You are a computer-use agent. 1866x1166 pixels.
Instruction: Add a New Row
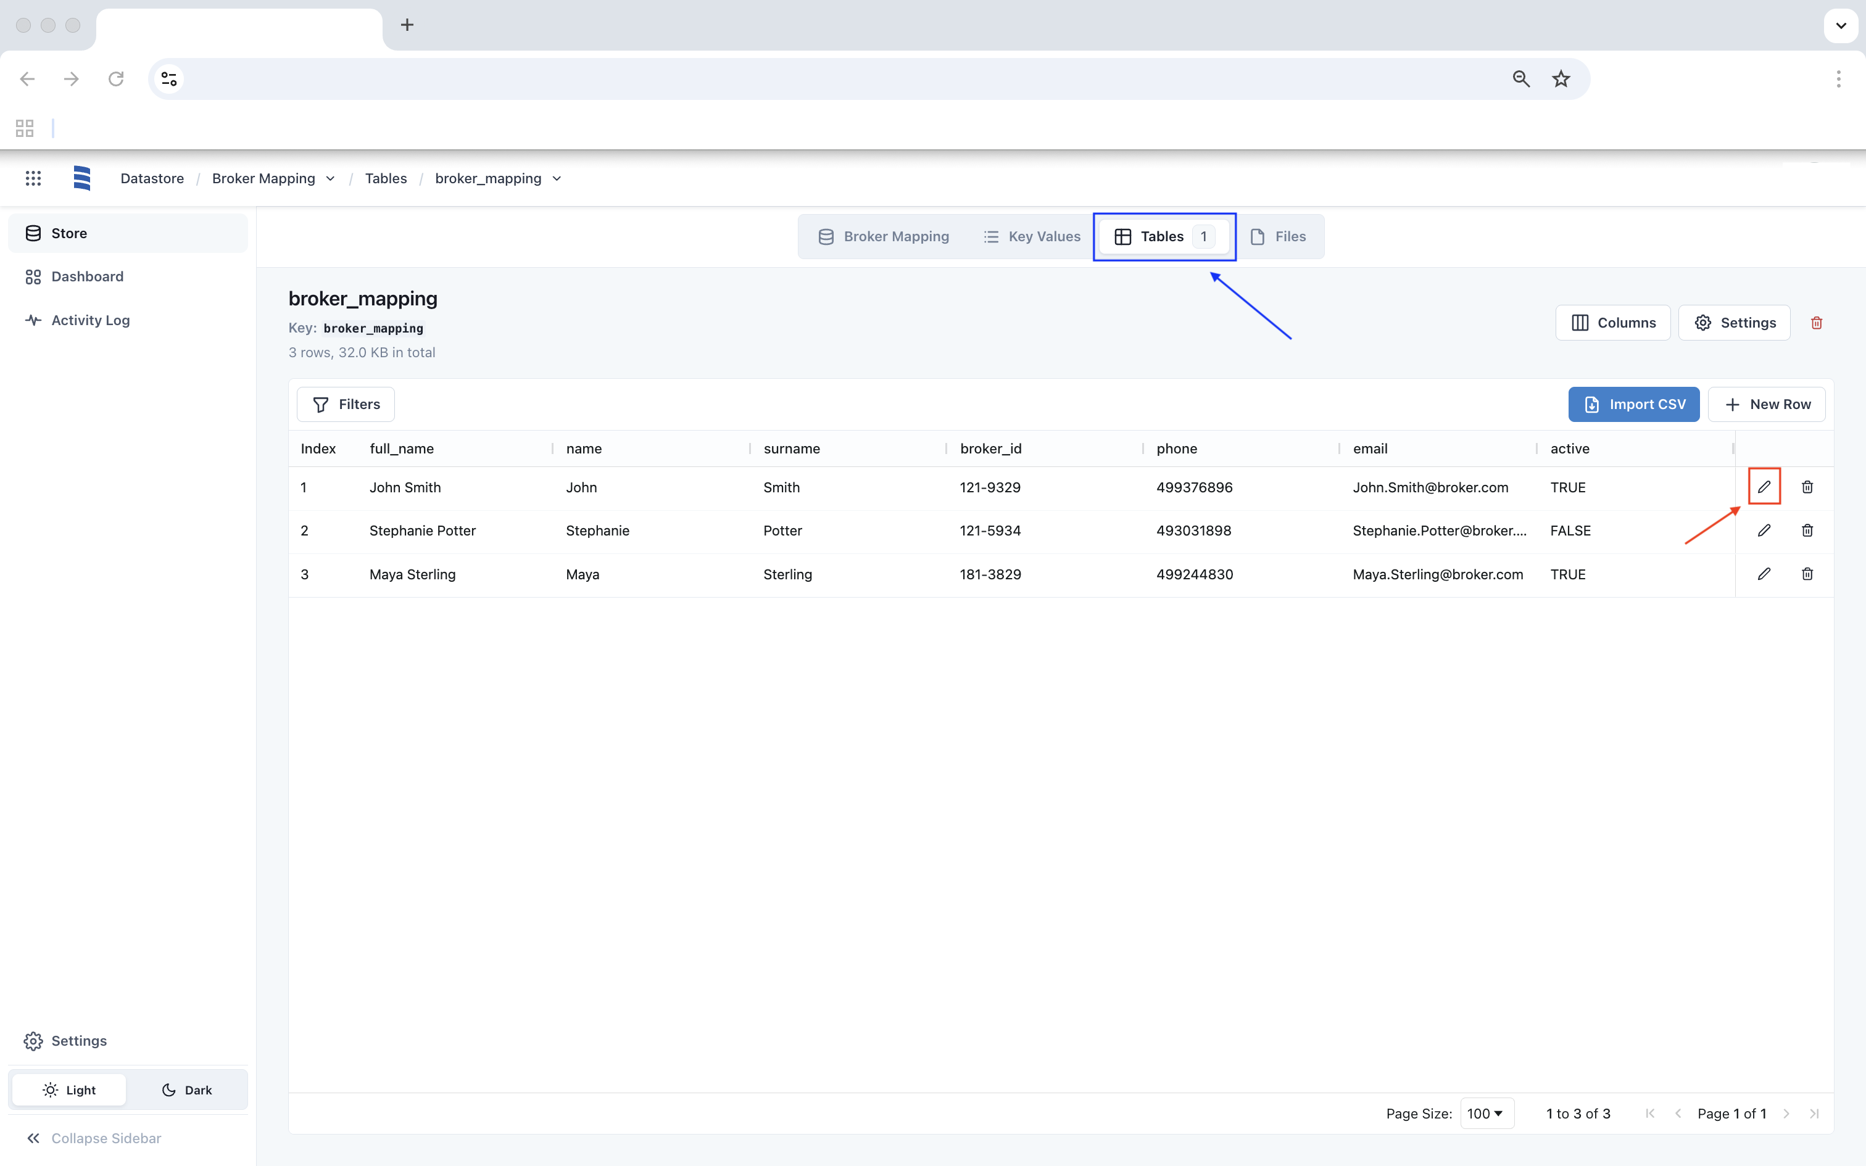click(x=1767, y=404)
